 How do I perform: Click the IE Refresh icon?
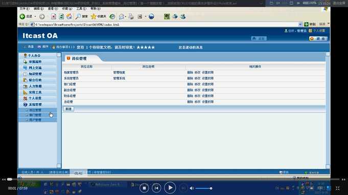(x=61, y=16)
